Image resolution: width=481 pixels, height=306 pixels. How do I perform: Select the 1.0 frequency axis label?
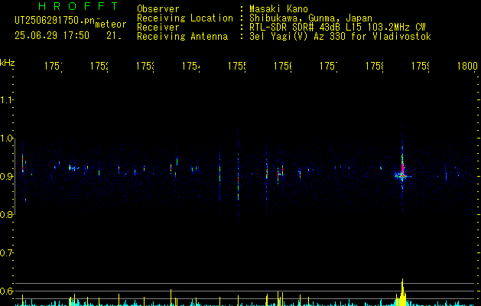[x=6, y=138]
